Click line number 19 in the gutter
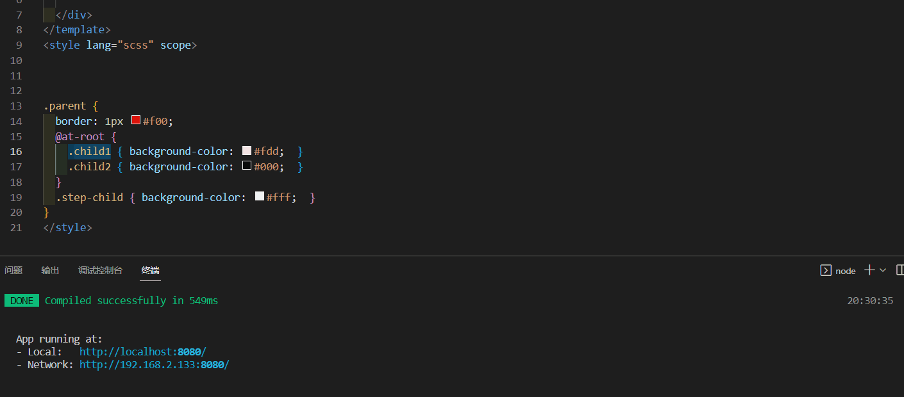 click(16, 197)
